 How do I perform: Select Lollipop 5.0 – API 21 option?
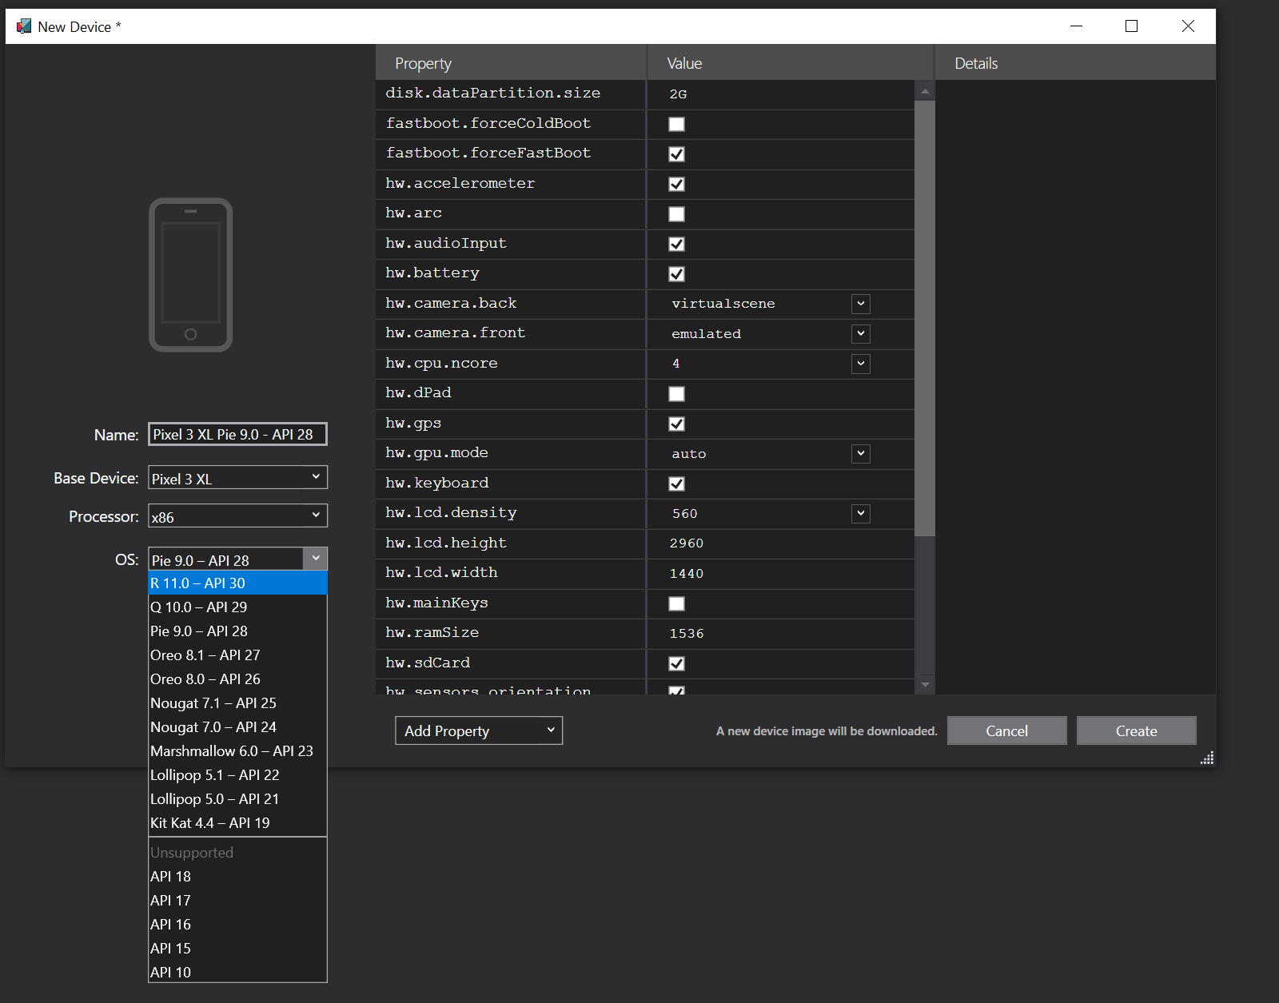click(237, 799)
